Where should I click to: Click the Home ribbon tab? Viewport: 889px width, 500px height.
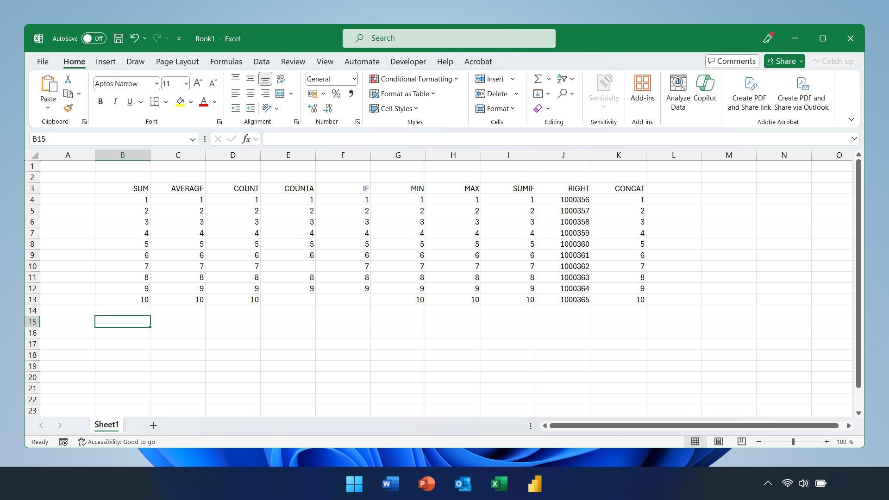(73, 61)
